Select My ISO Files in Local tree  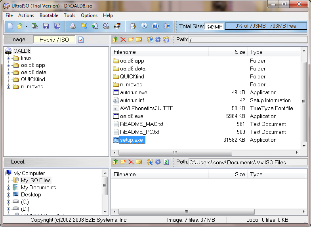[36, 180]
